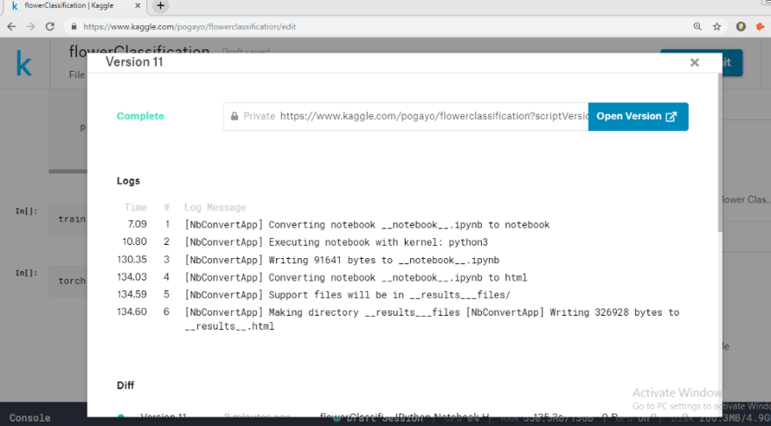Select log line 'Making directory __results___files'
Viewport: 771px width, 426px height.
(x=432, y=319)
